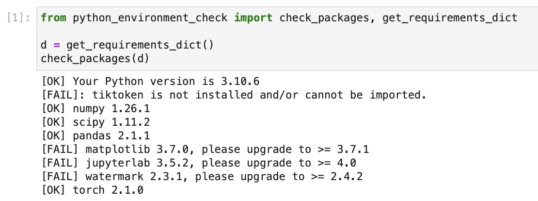Click the 'from' keyword in code cell
The width and height of the screenshot is (538, 201).
click(54, 18)
